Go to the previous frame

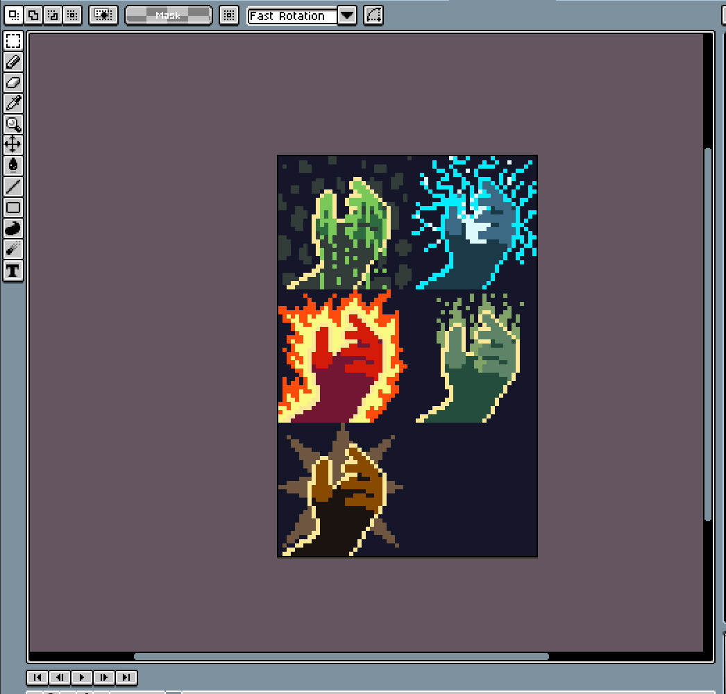click(59, 677)
